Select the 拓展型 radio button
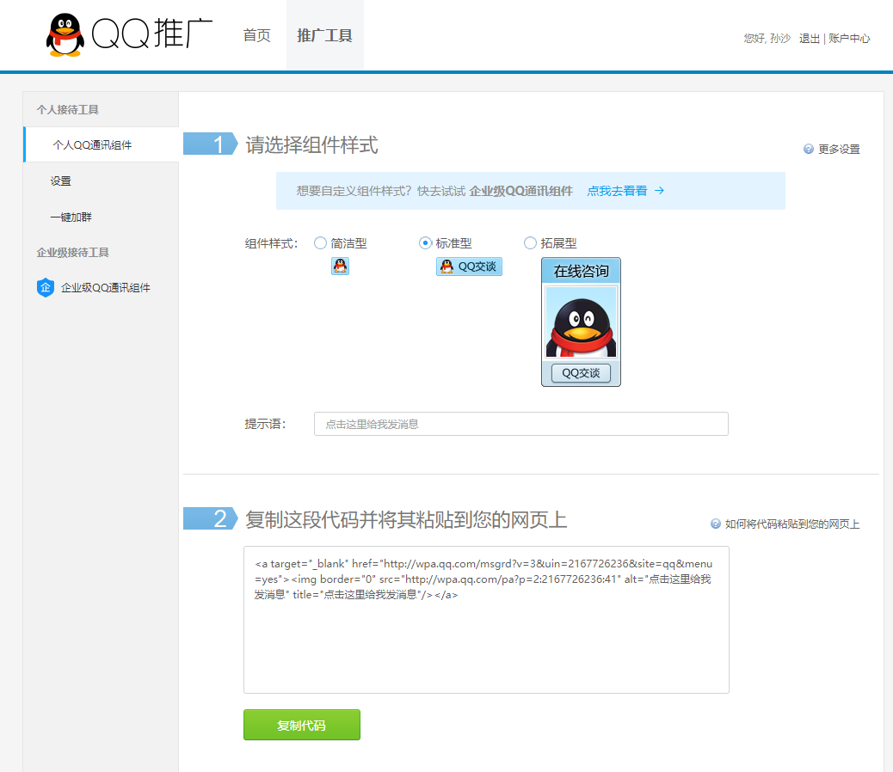This screenshot has width=893, height=772. 530,243
